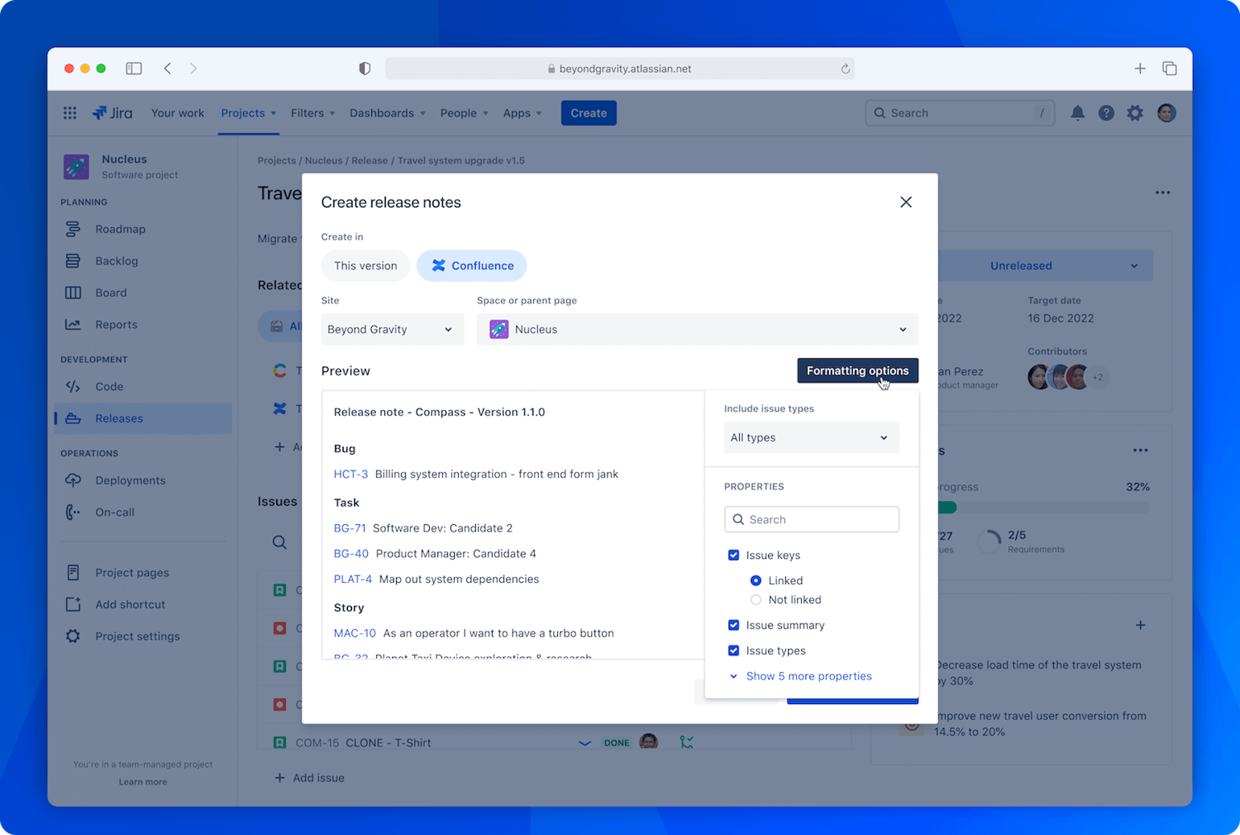Click the notifications bell icon
This screenshot has height=835, width=1240.
tap(1077, 113)
